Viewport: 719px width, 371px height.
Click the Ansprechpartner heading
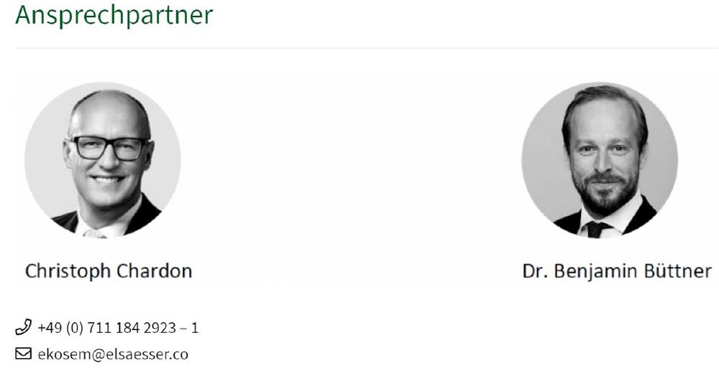click(114, 15)
